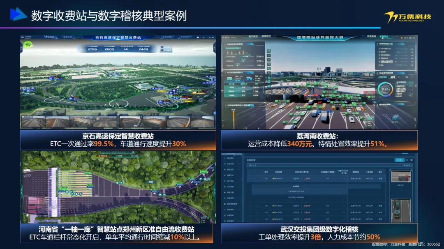This screenshot has width=444, height=249.
Task: Click the green round badge in 京石高速 dashboard
Action: (x=28, y=44)
